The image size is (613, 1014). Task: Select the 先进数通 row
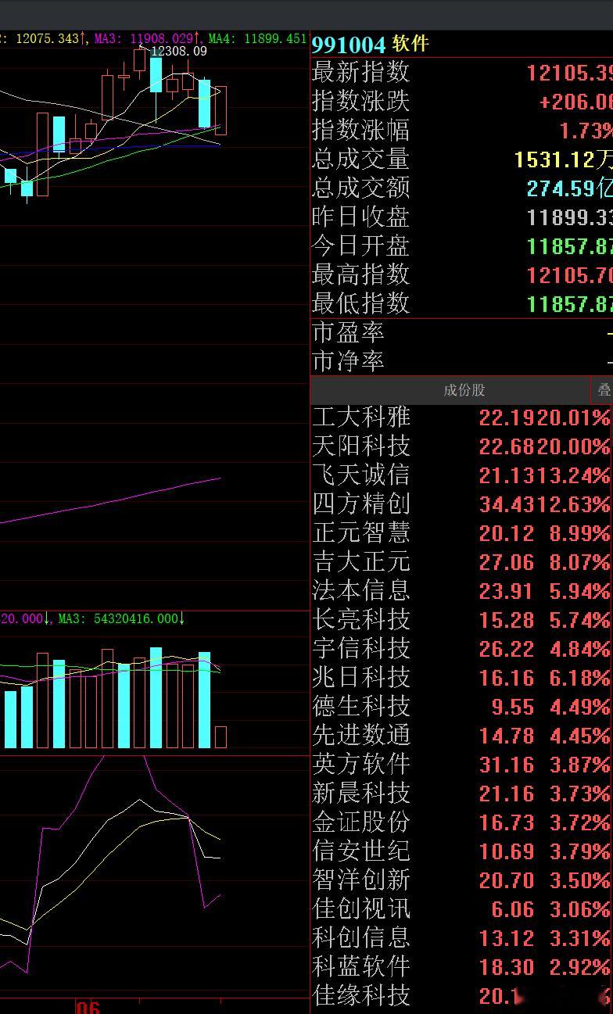461,736
